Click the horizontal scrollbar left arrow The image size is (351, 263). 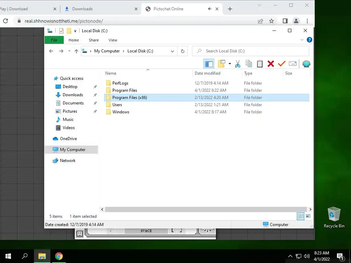(x=102, y=209)
